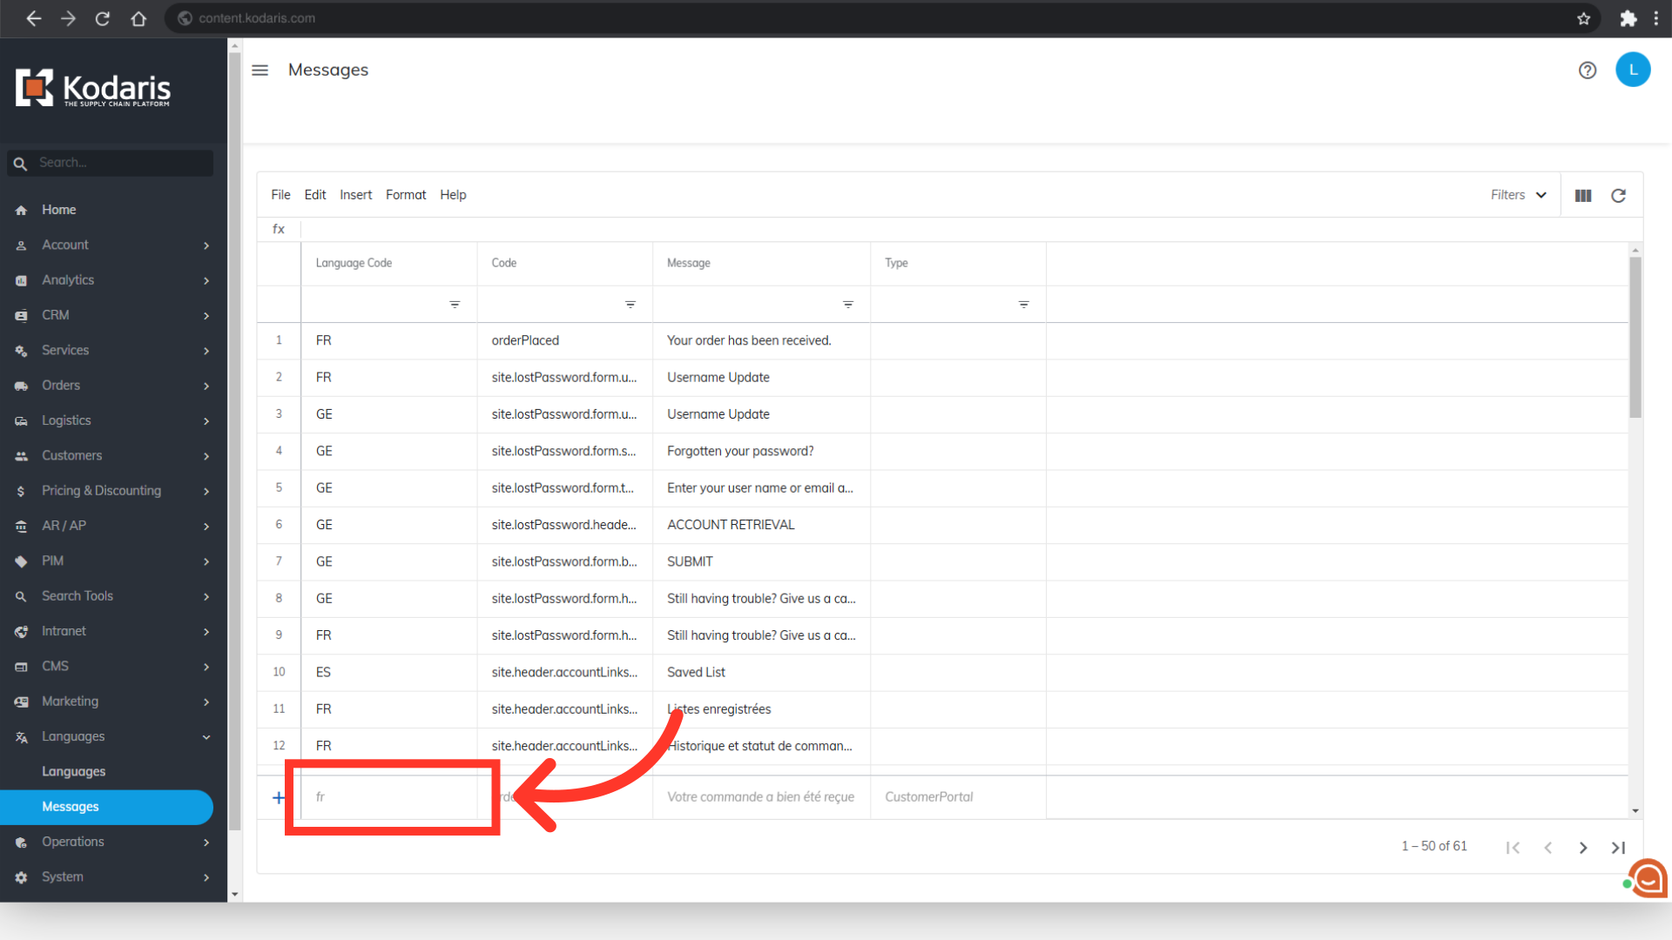Open the chat support bubble icon
This screenshot has height=940, width=1672.
click(1648, 878)
